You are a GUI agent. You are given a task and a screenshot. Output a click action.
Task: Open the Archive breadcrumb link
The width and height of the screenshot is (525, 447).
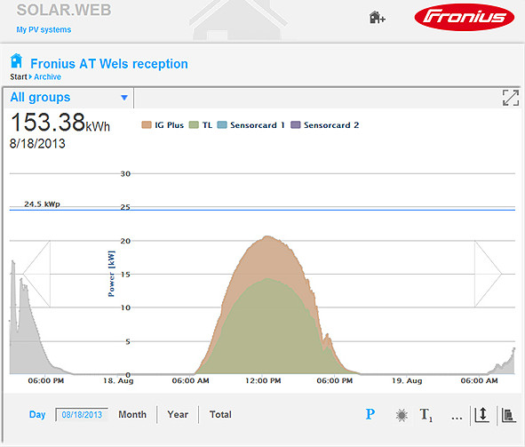point(48,77)
